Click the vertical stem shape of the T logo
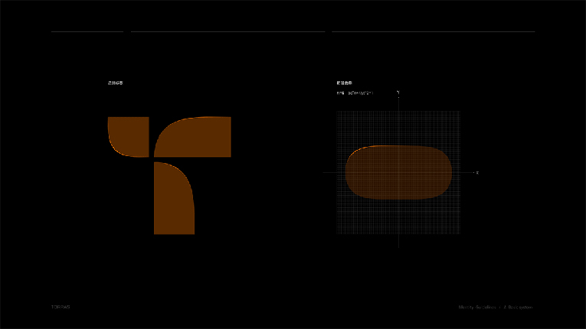 point(174,198)
